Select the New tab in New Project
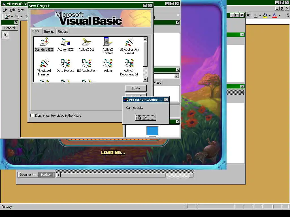 point(35,31)
